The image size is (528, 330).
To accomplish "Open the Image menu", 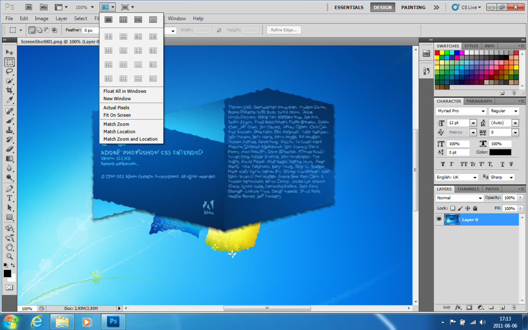I will pyautogui.click(x=41, y=19).
